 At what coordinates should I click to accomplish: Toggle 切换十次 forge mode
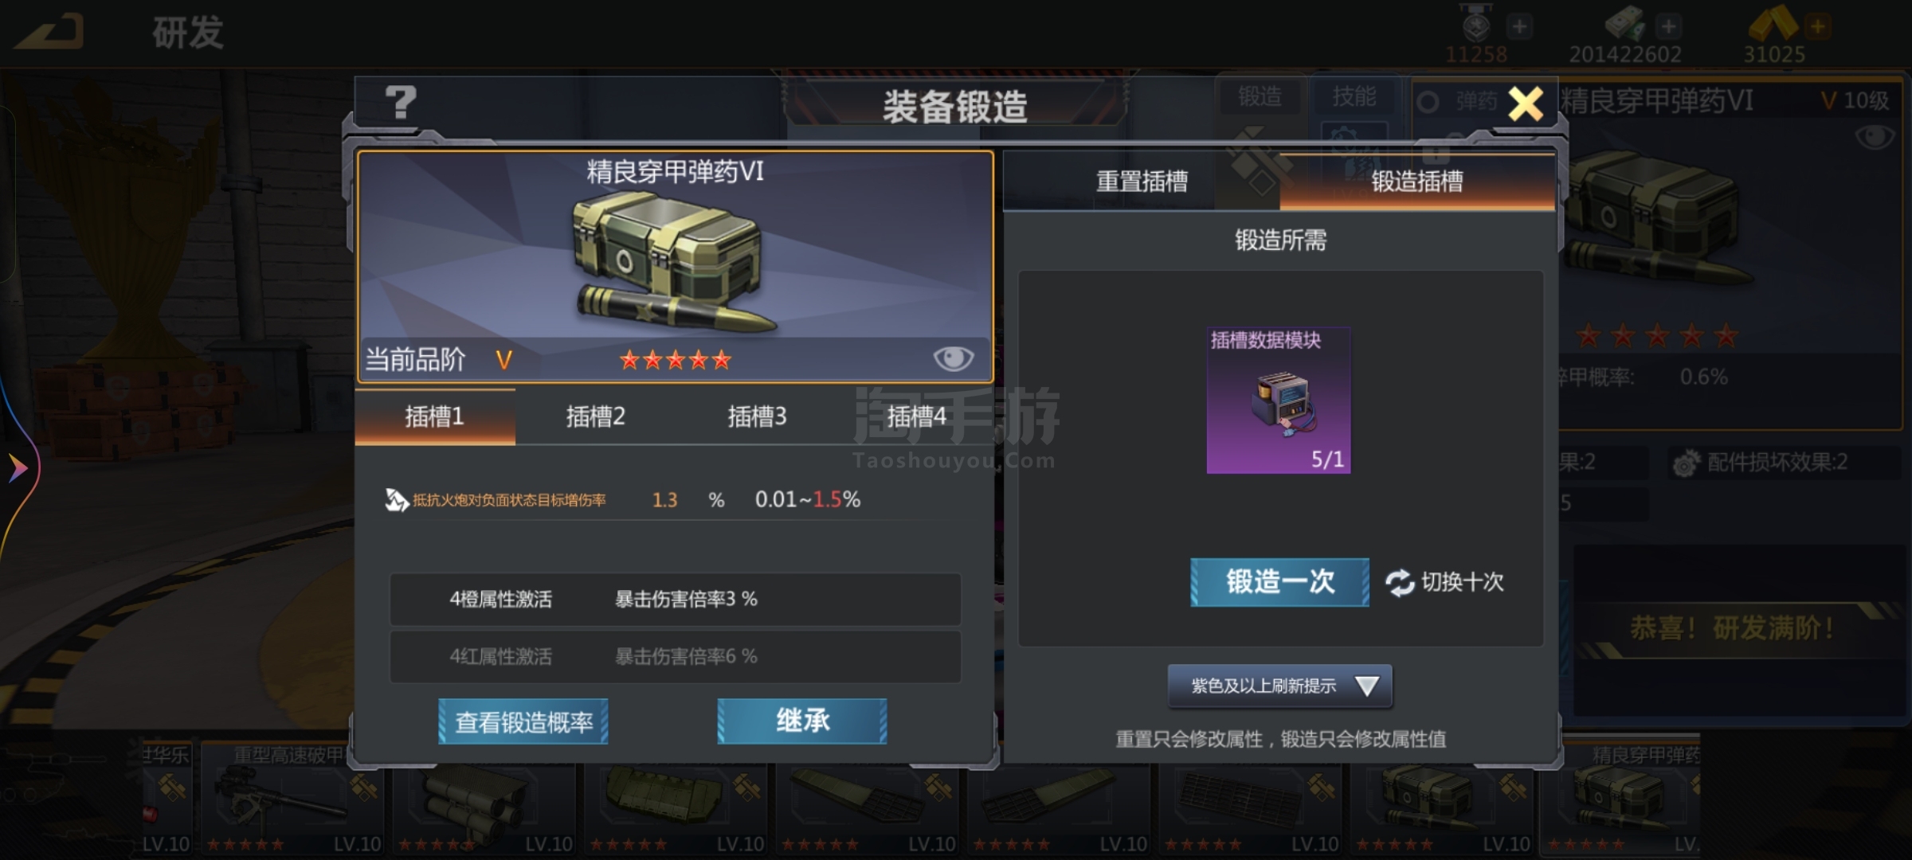click(x=1444, y=582)
